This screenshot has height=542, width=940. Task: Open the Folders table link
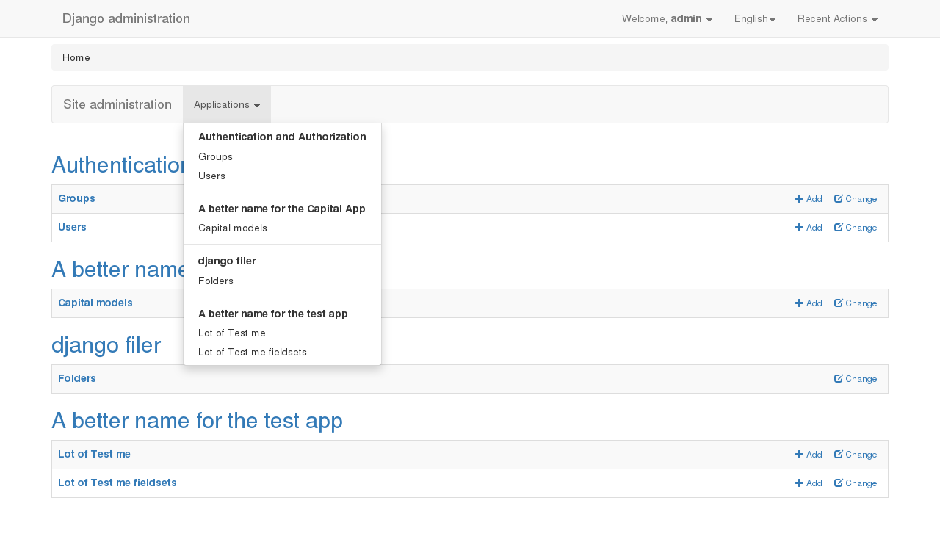[77, 378]
